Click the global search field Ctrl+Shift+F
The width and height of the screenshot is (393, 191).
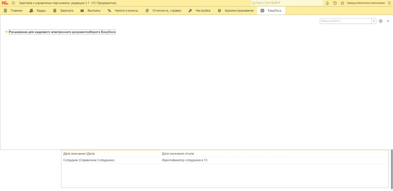point(287,3)
